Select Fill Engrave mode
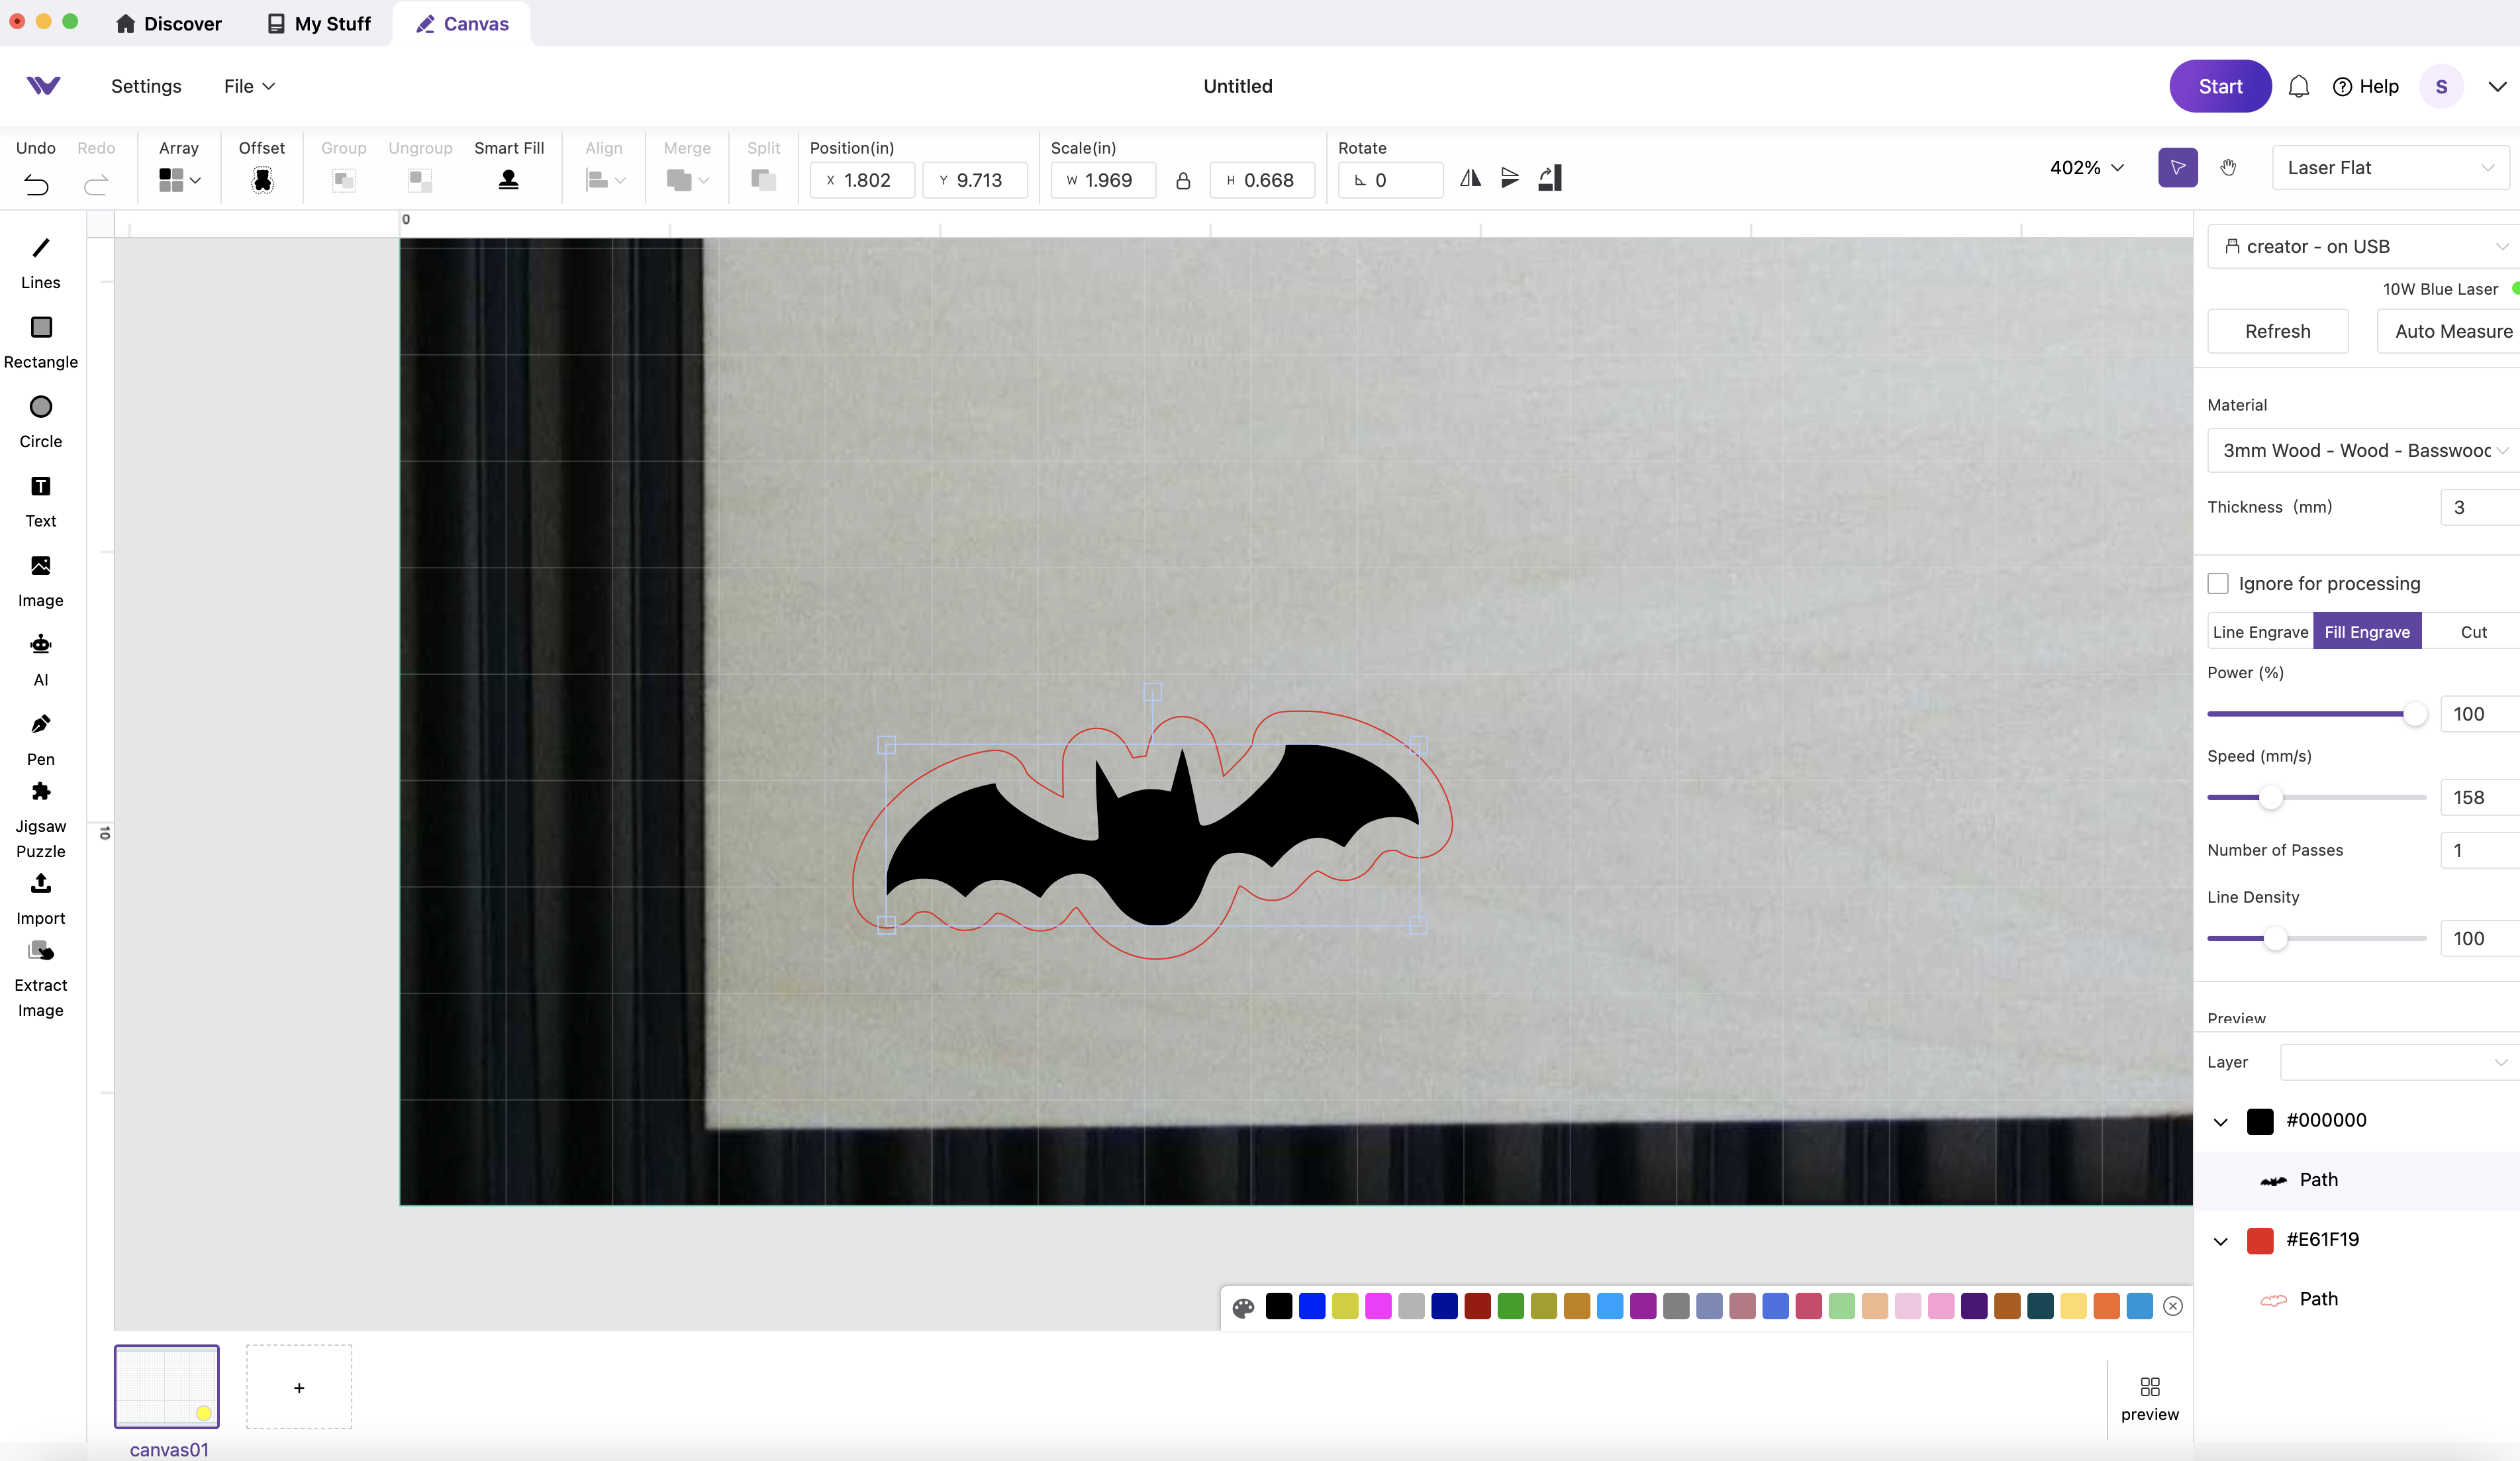 pyautogui.click(x=2367, y=631)
